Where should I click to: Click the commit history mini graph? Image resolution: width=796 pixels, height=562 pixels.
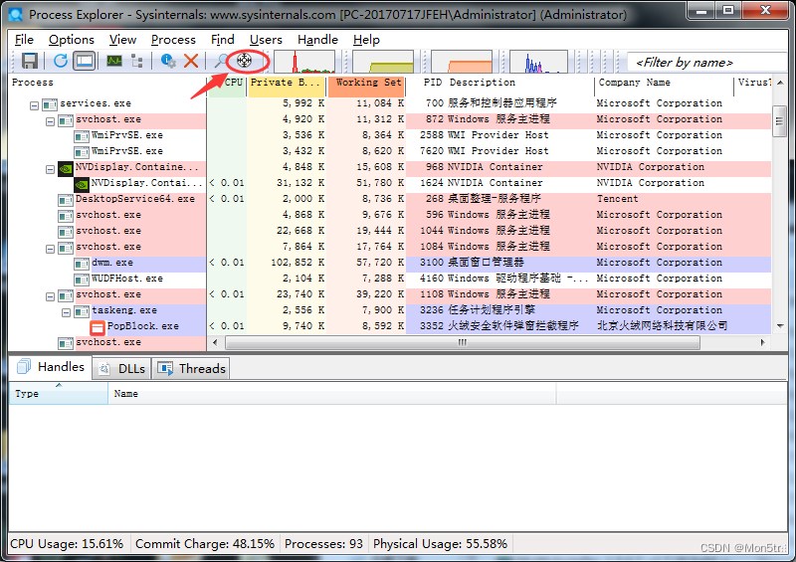(383, 62)
